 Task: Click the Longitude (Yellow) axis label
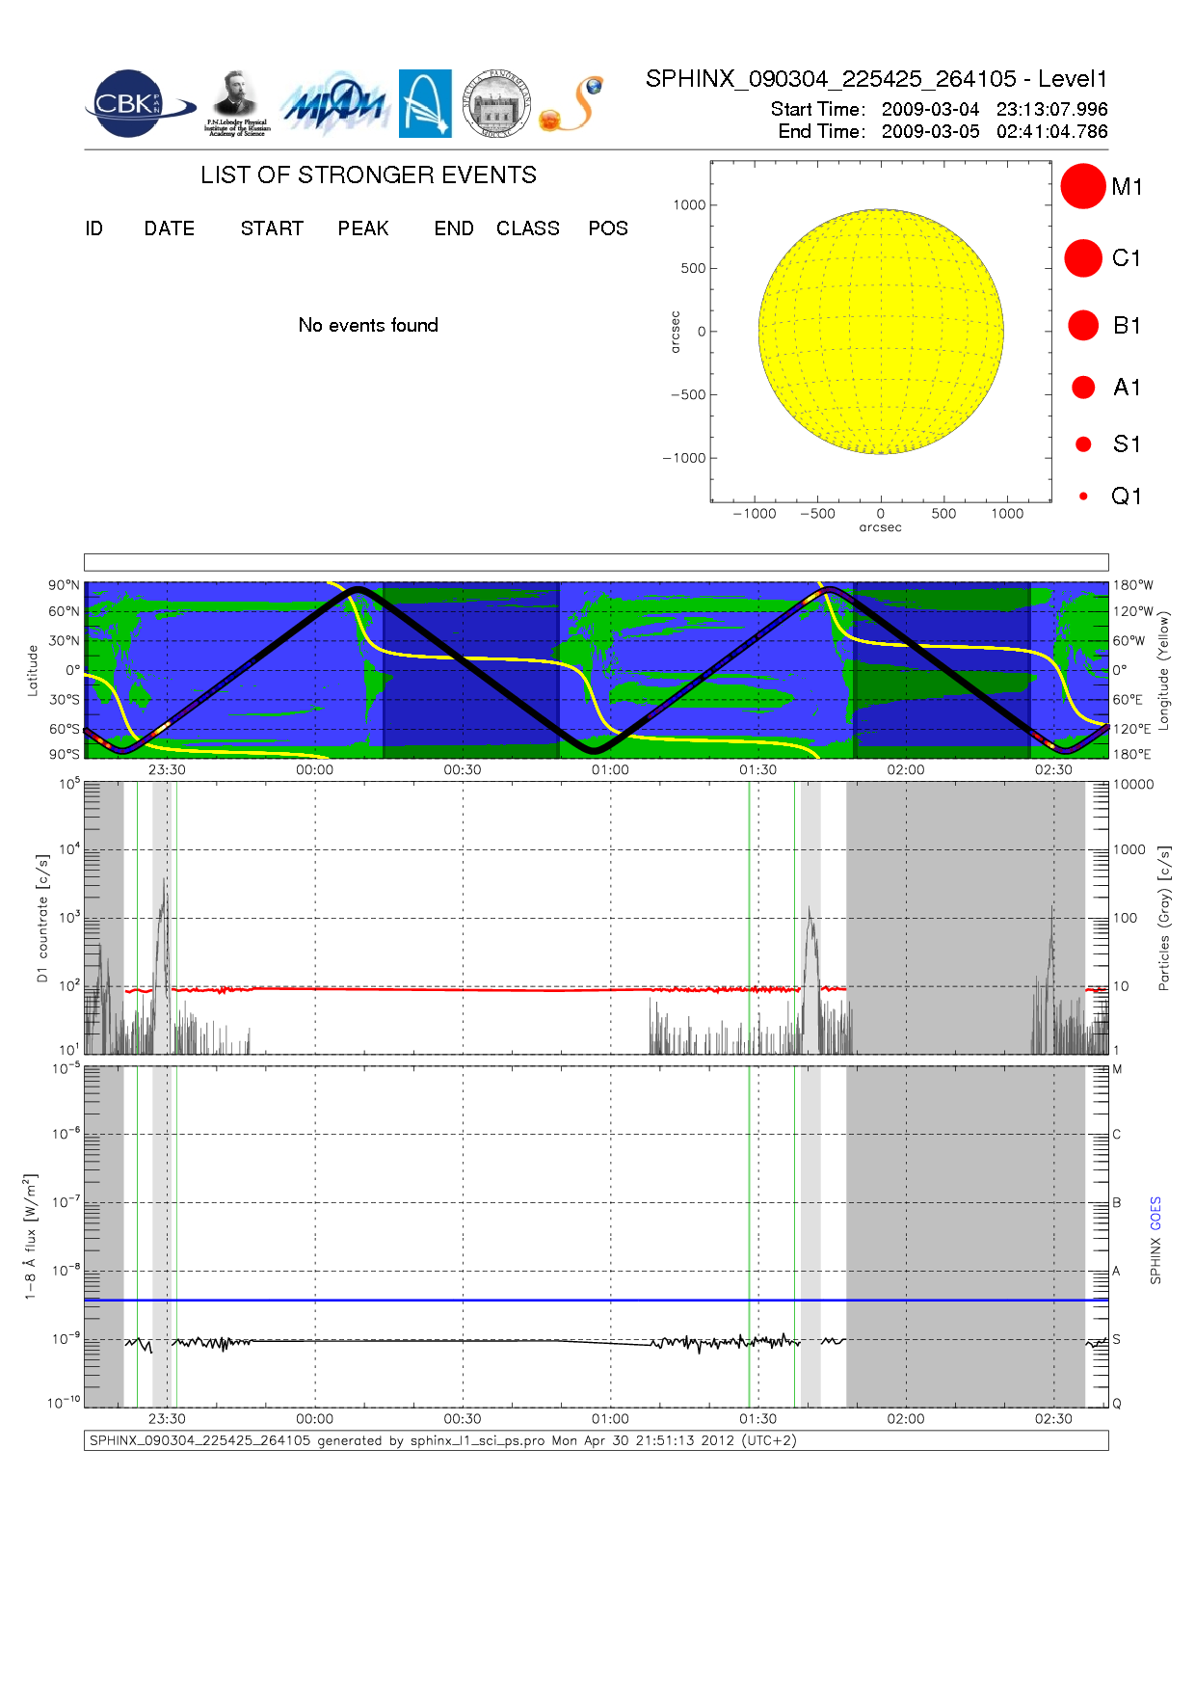(1164, 670)
